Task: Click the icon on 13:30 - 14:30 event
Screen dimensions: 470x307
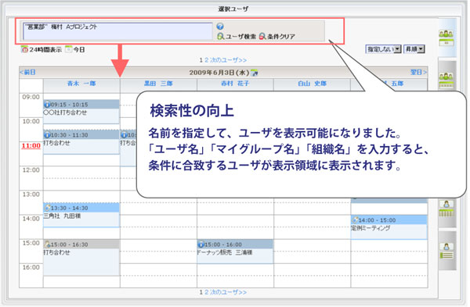Action: coord(47,208)
